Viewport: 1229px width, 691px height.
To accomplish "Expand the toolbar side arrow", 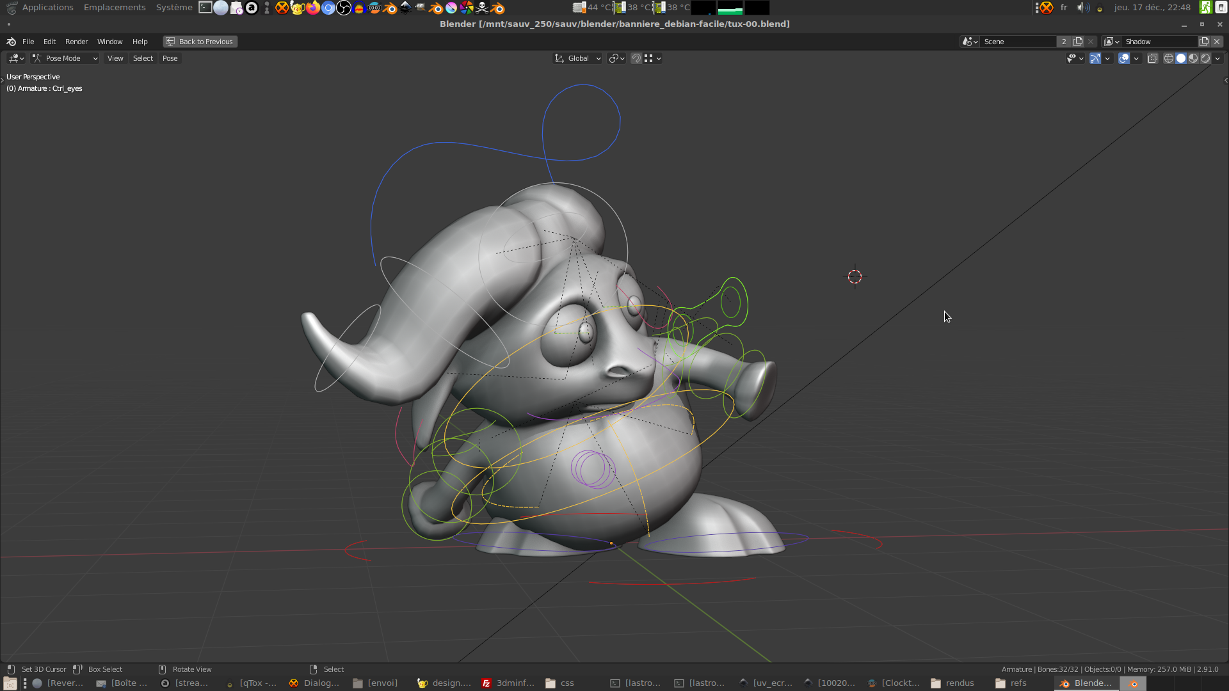I will (x=3, y=80).
